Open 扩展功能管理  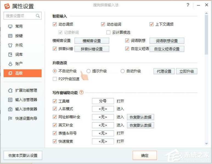point(22,91)
